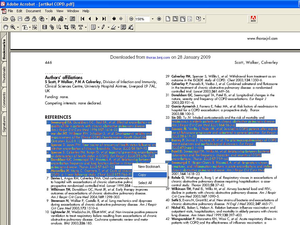300x225 pixels.
Task: Go to the previous page
Action: coord(90,19)
